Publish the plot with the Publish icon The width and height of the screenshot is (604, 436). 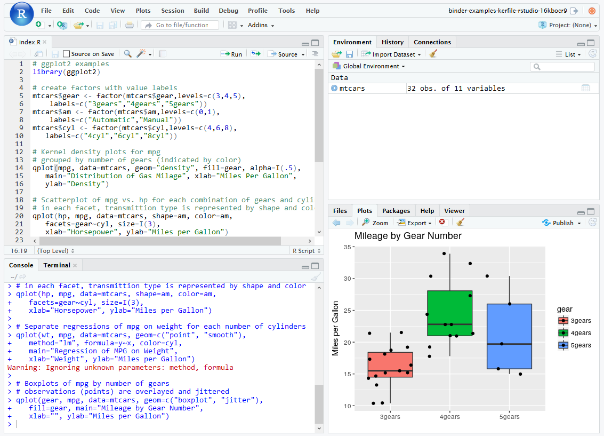(x=561, y=223)
